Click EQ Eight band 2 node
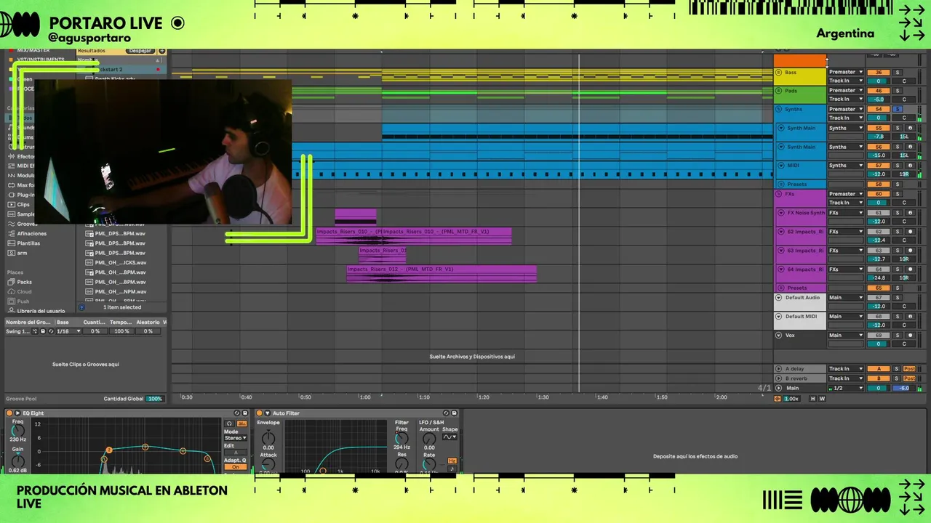This screenshot has height=523, width=931. pos(109,450)
